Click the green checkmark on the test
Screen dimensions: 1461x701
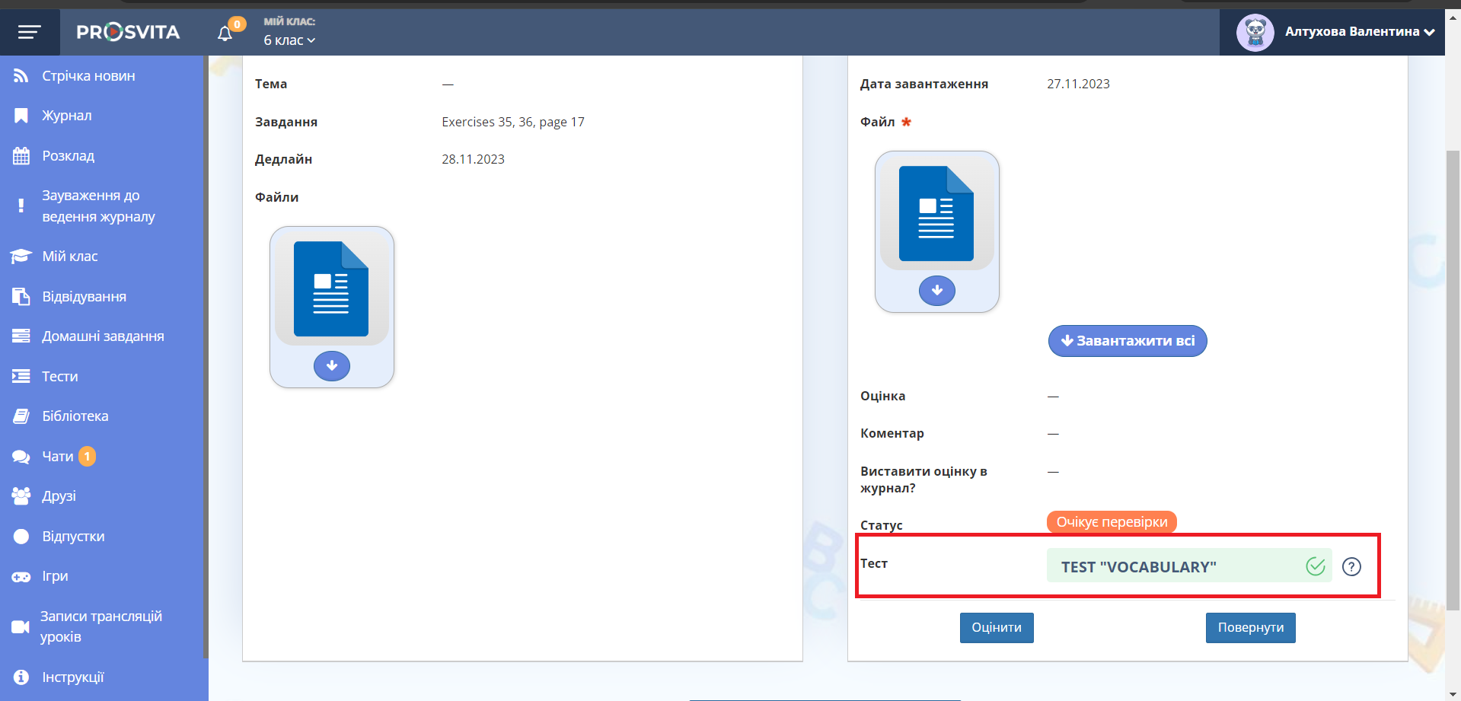[x=1315, y=566]
